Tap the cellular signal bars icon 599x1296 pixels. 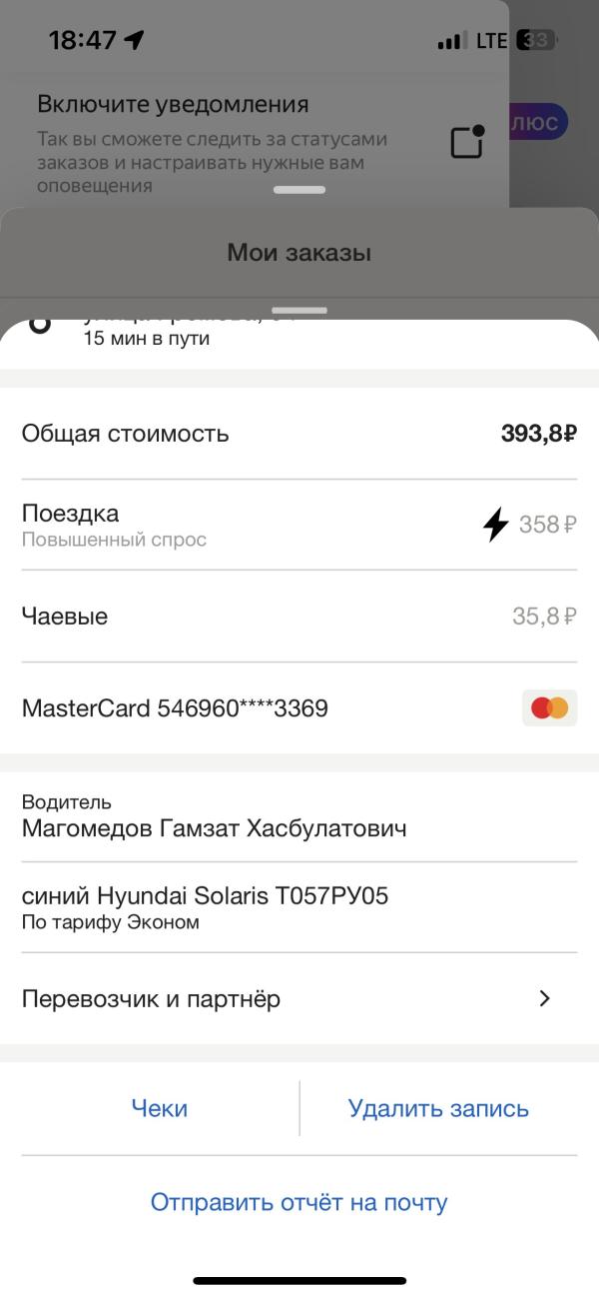[452, 41]
